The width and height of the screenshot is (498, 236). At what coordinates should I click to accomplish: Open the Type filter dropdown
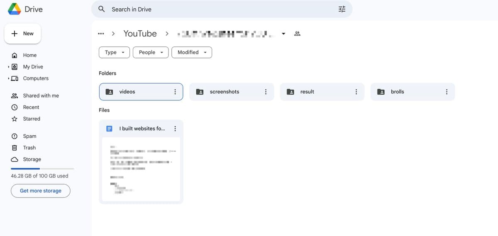115,52
